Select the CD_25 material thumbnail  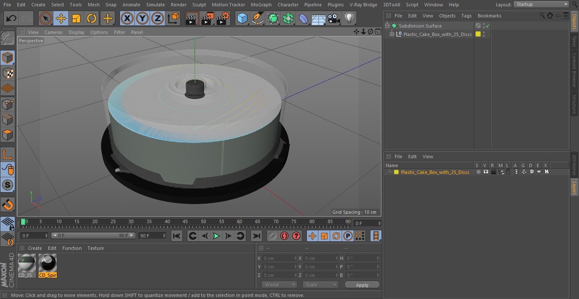(27, 265)
